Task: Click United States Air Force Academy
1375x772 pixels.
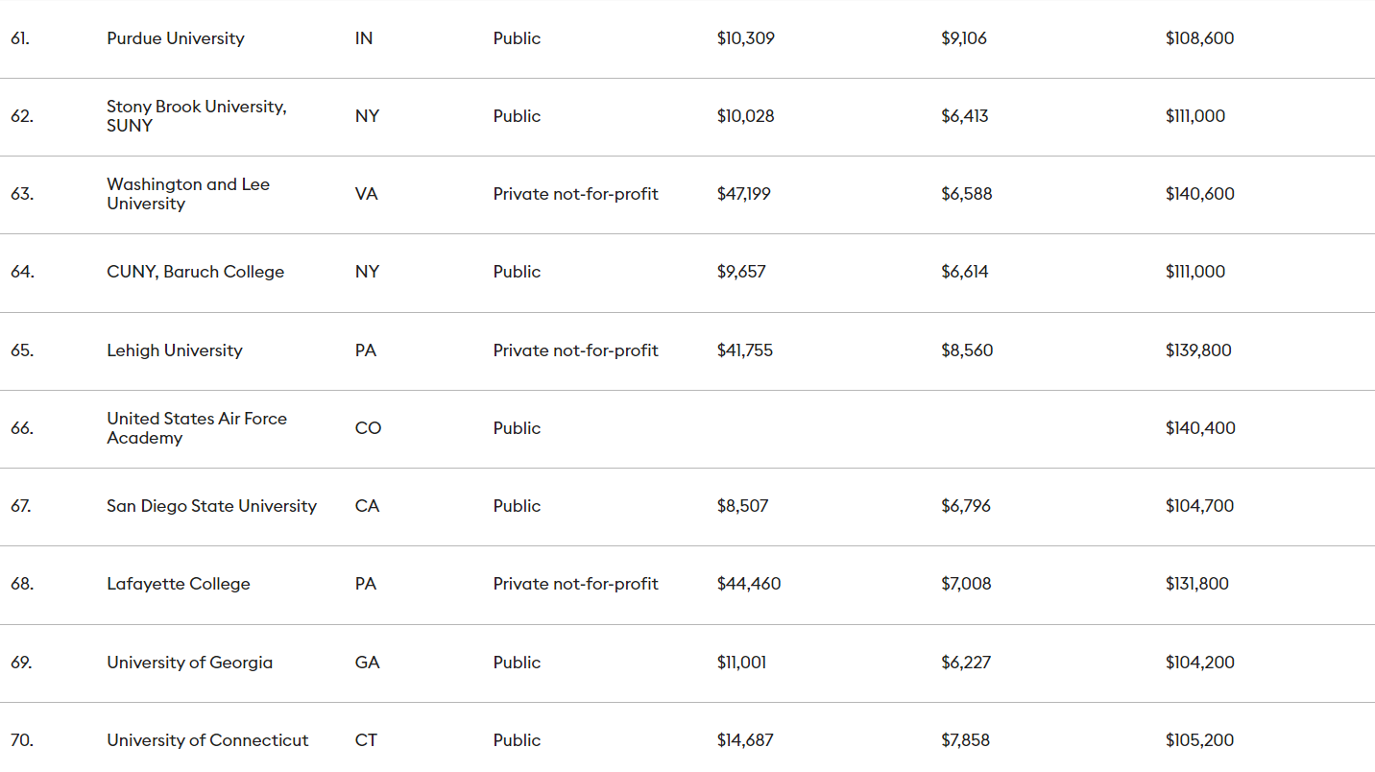Action: point(197,428)
